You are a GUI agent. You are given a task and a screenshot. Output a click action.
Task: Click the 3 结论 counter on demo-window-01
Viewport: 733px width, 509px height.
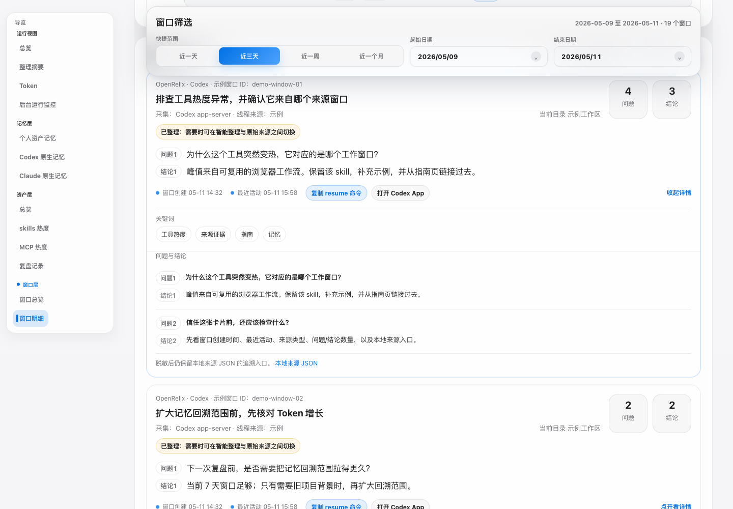tap(672, 99)
